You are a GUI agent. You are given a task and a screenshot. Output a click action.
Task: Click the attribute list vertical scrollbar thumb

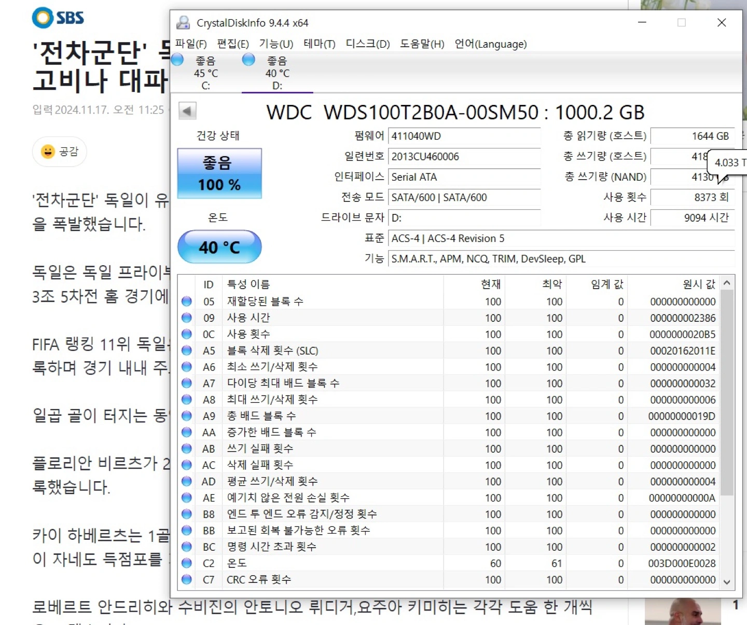tap(727, 392)
